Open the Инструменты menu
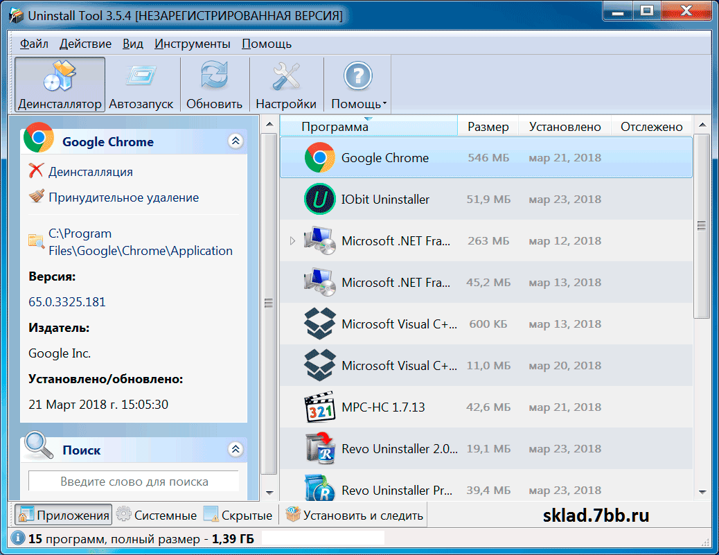The image size is (719, 555). 192,44
